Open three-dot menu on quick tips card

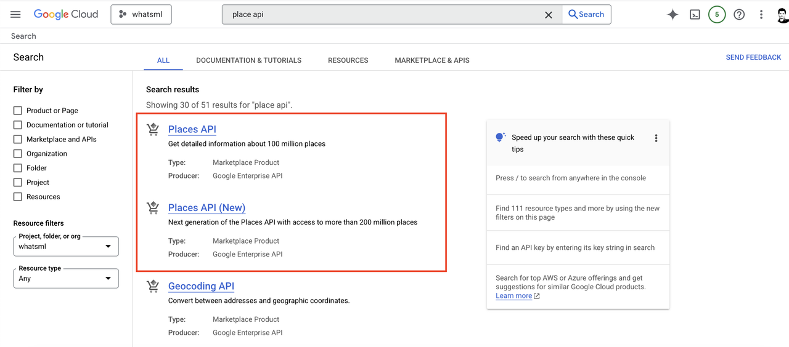[656, 138]
